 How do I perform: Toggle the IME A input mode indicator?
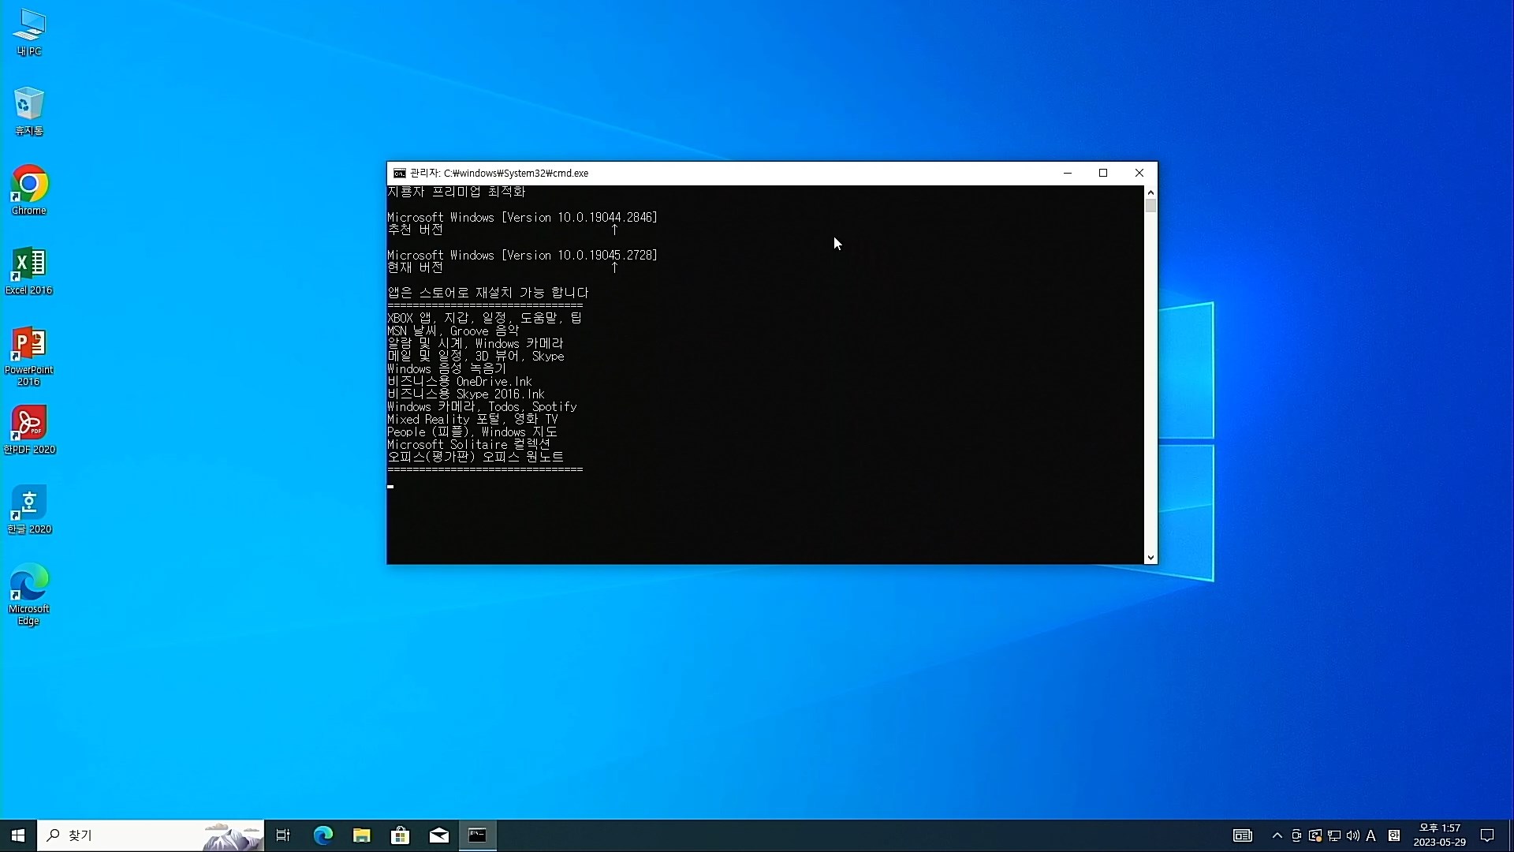[x=1371, y=835]
